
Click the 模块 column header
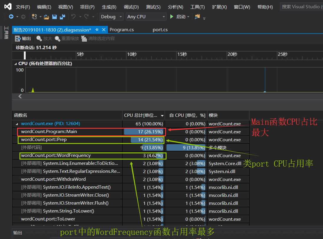pos(228,115)
